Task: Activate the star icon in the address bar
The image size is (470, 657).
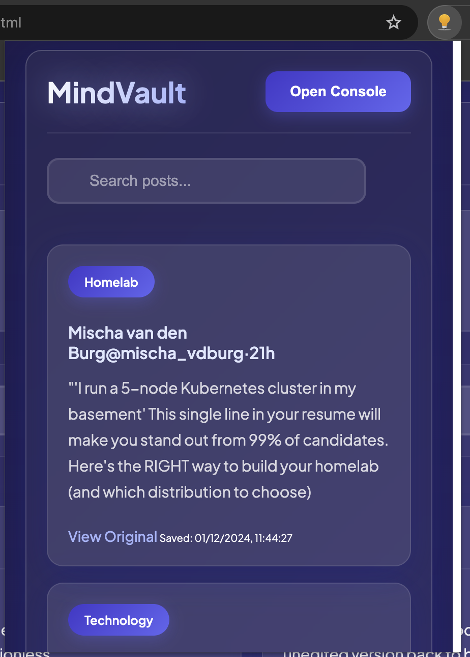Action: click(394, 22)
